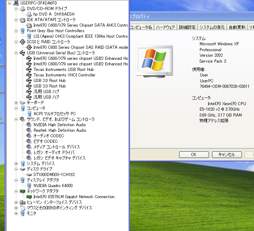Select the Intel 82579LM Gigabit Network icon
The width and height of the screenshot is (254, 231).
click(x=29, y=197)
